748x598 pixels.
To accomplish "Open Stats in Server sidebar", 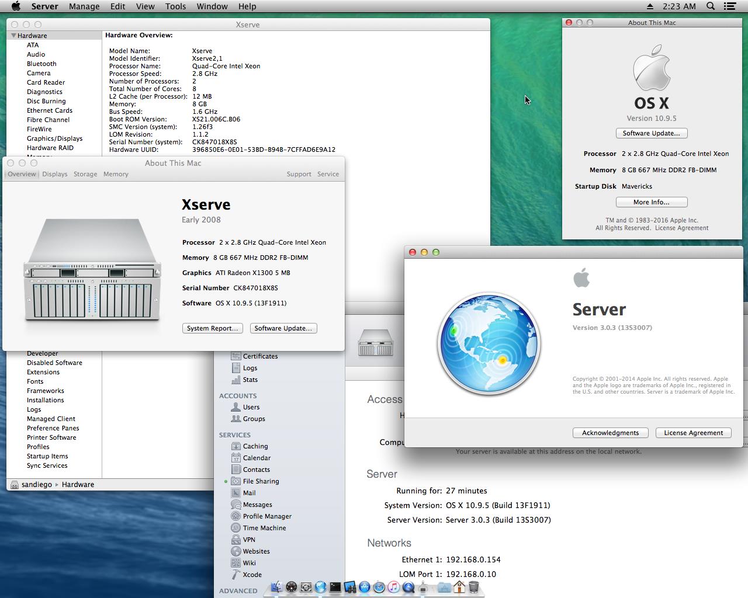I will tap(244, 380).
